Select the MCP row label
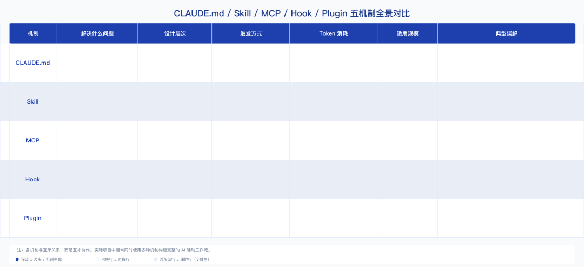The image size is (584, 267). coord(33,140)
